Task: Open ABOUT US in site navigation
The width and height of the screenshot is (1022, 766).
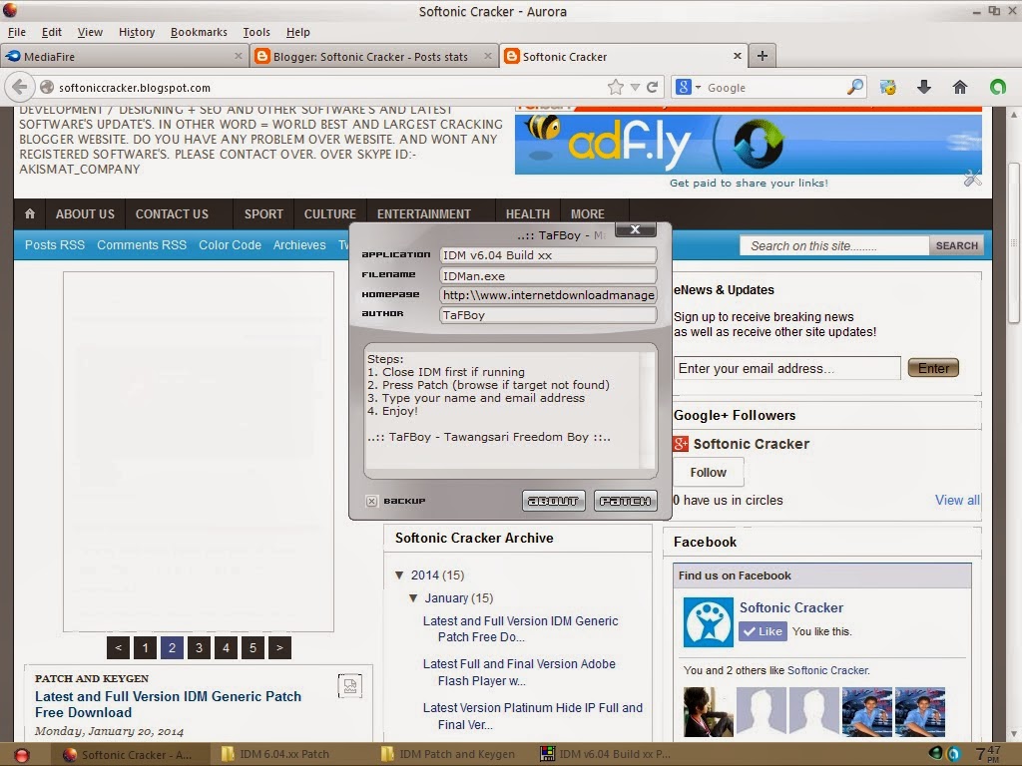Action: tap(85, 213)
